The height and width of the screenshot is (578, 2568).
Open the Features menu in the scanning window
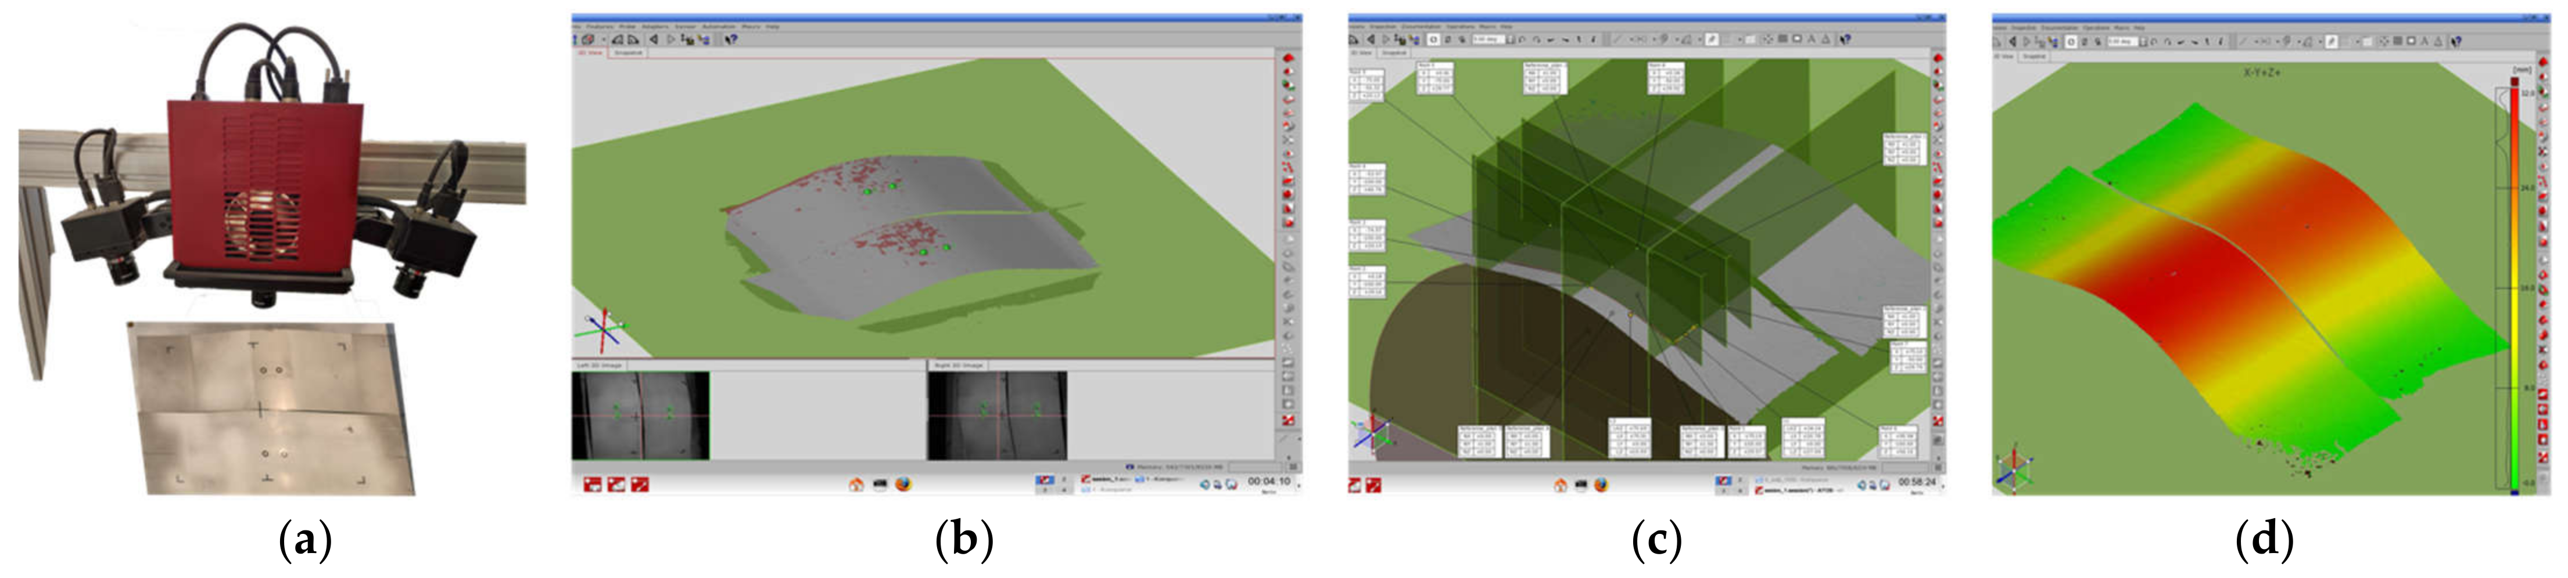(x=600, y=27)
